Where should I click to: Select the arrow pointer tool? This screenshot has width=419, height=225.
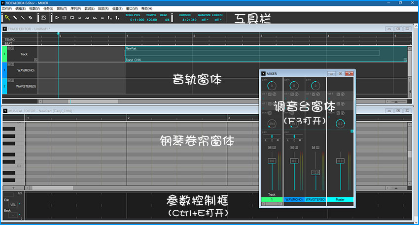[x=7, y=18]
